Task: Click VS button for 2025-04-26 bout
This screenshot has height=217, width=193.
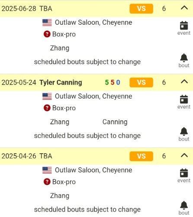Action: [x=141, y=156]
